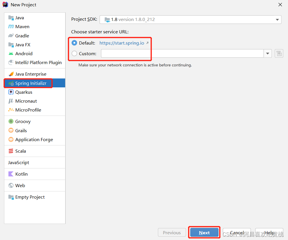Focus the Custom URL input field
The image size is (288, 240).
coord(182,53)
